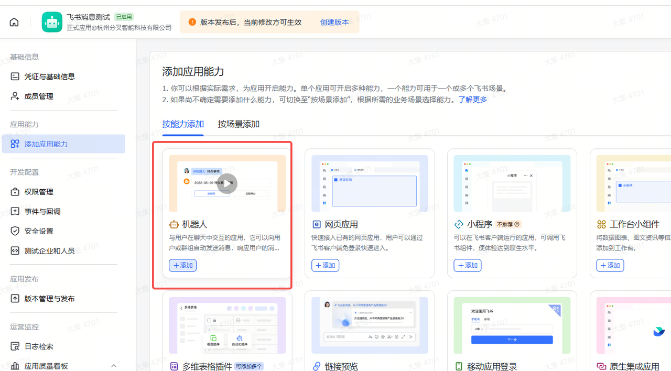Click the 安全设置 shield icon

pyautogui.click(x=15, y=231)
